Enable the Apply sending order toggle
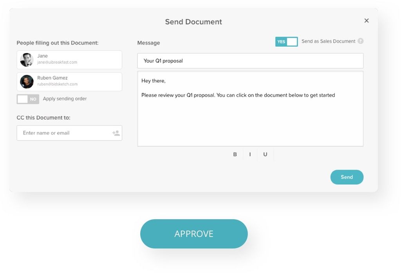This screenshot has height=273, width=401. [28, 99]
